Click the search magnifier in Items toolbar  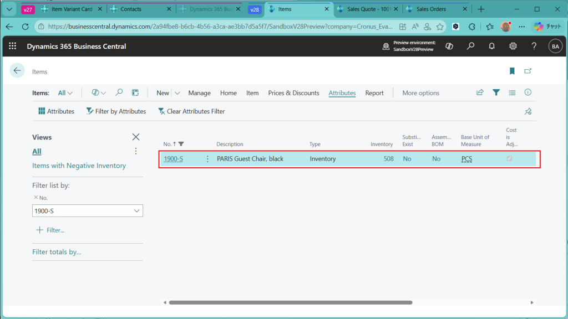(x=119, y=92)
